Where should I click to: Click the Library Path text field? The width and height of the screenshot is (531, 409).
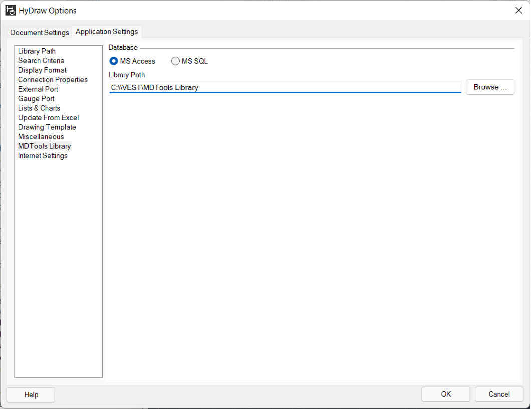pyautogui.click(x=285, y=87)
